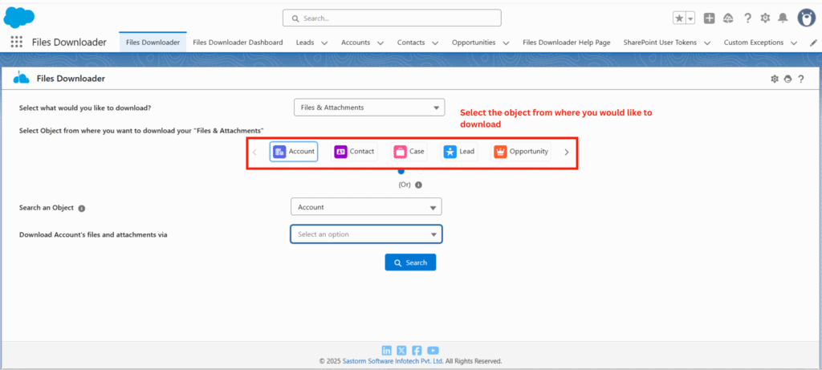Open the App Launcher grid icon
This screenshot has height=370, width=822.
click(16, 42)
